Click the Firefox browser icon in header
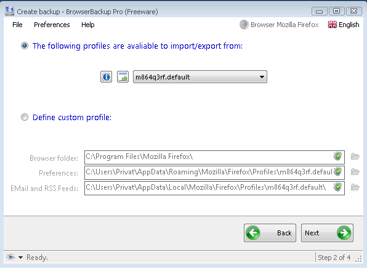This screenshot has height=268, width=367. coord(244,25)
